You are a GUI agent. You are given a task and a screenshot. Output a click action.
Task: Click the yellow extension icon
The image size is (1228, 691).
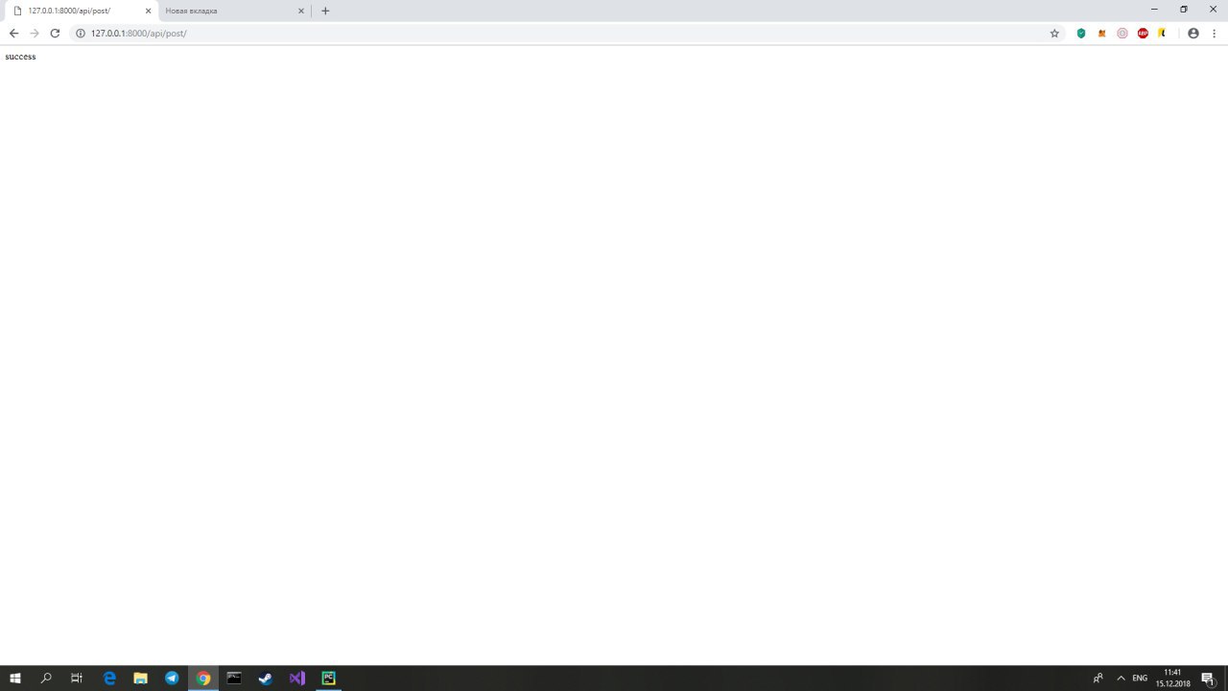(x=1162, y=33)
